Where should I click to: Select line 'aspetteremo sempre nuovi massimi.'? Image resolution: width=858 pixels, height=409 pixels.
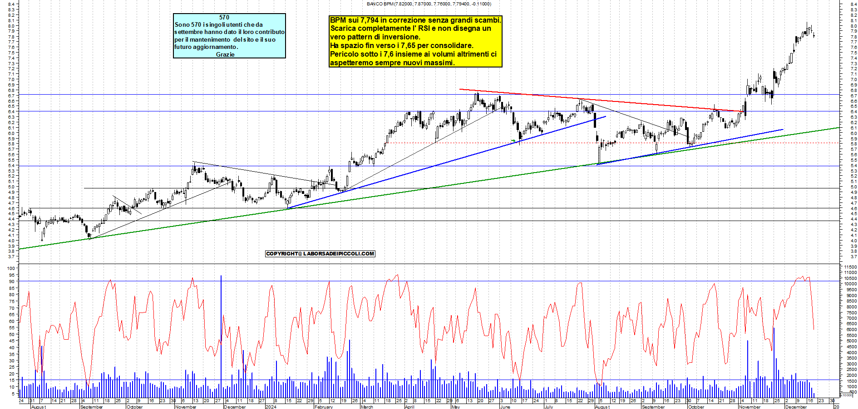(392, 63)
